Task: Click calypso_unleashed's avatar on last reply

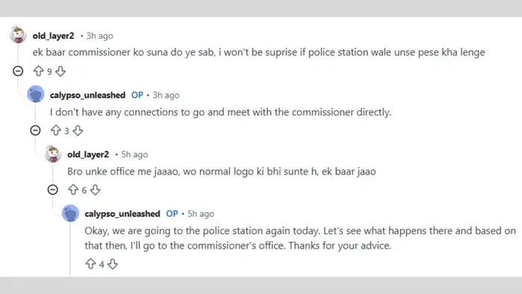Action: (x=70, y=213)
